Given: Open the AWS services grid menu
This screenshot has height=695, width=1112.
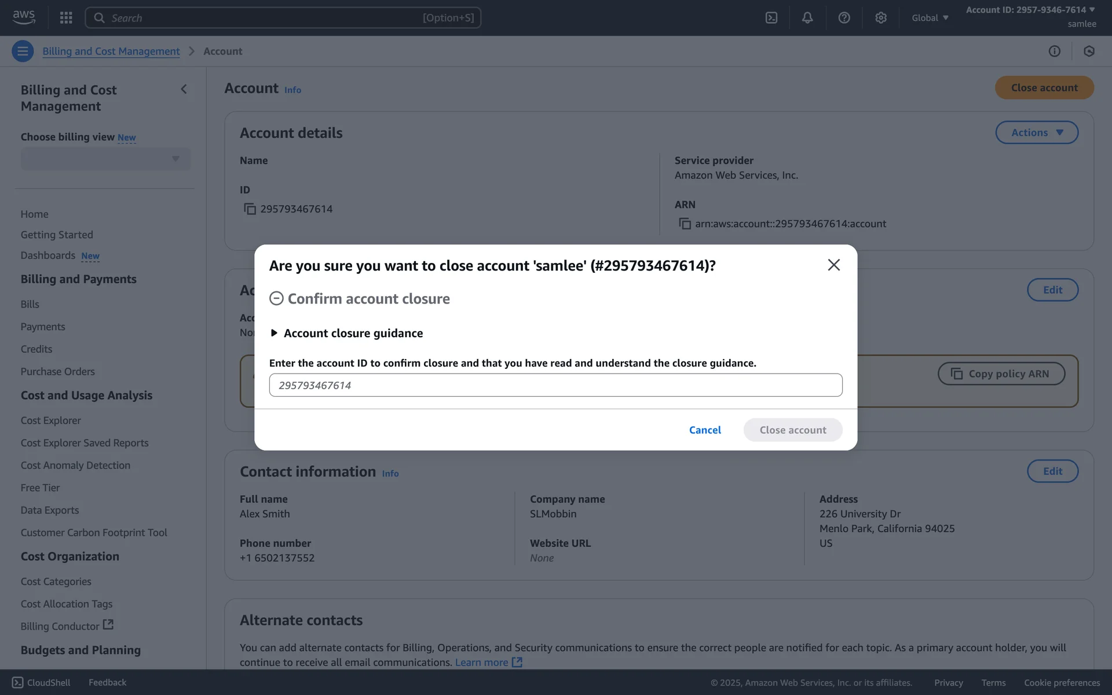Looking at the screenshot, I should [66, 18].
